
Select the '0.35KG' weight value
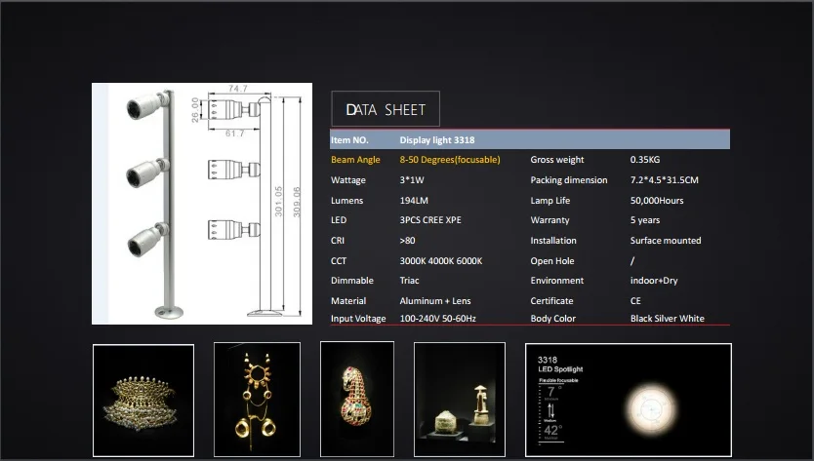tap(645, 160)
